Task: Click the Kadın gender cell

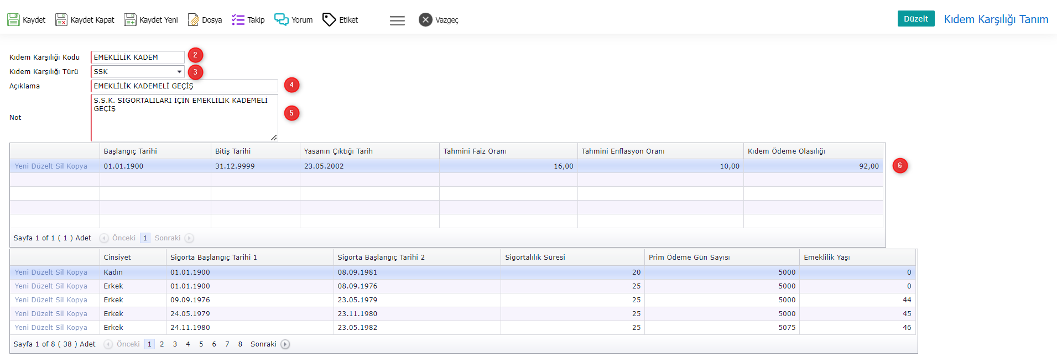Action: tap(133, 272)
